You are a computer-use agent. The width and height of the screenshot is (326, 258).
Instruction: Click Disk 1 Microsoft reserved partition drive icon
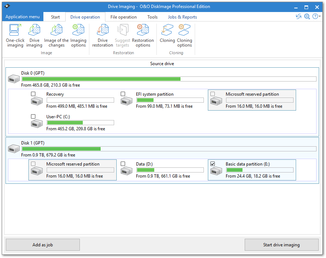tap(37, 171)
